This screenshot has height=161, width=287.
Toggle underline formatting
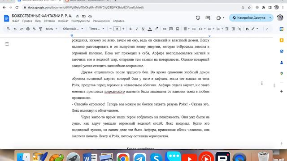[143, 29]
